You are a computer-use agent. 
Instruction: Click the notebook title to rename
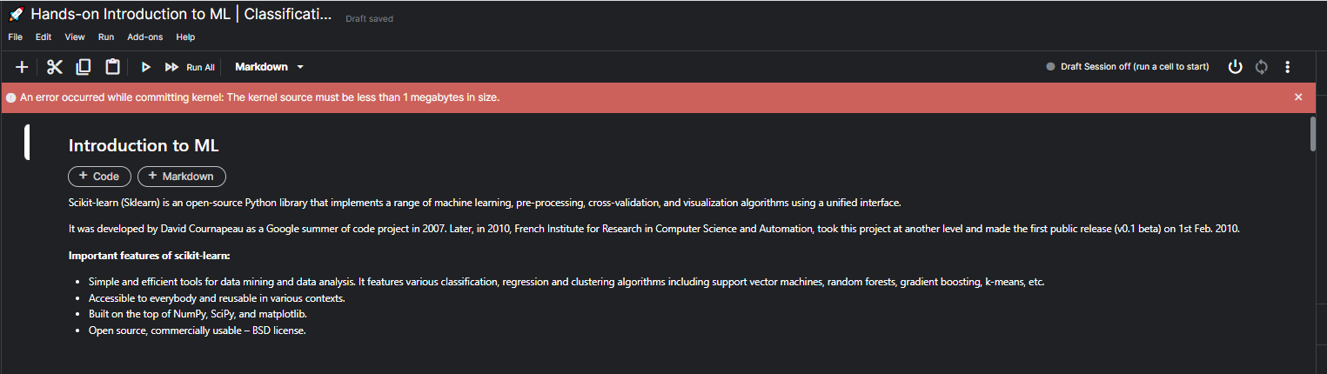coord(181,15)
